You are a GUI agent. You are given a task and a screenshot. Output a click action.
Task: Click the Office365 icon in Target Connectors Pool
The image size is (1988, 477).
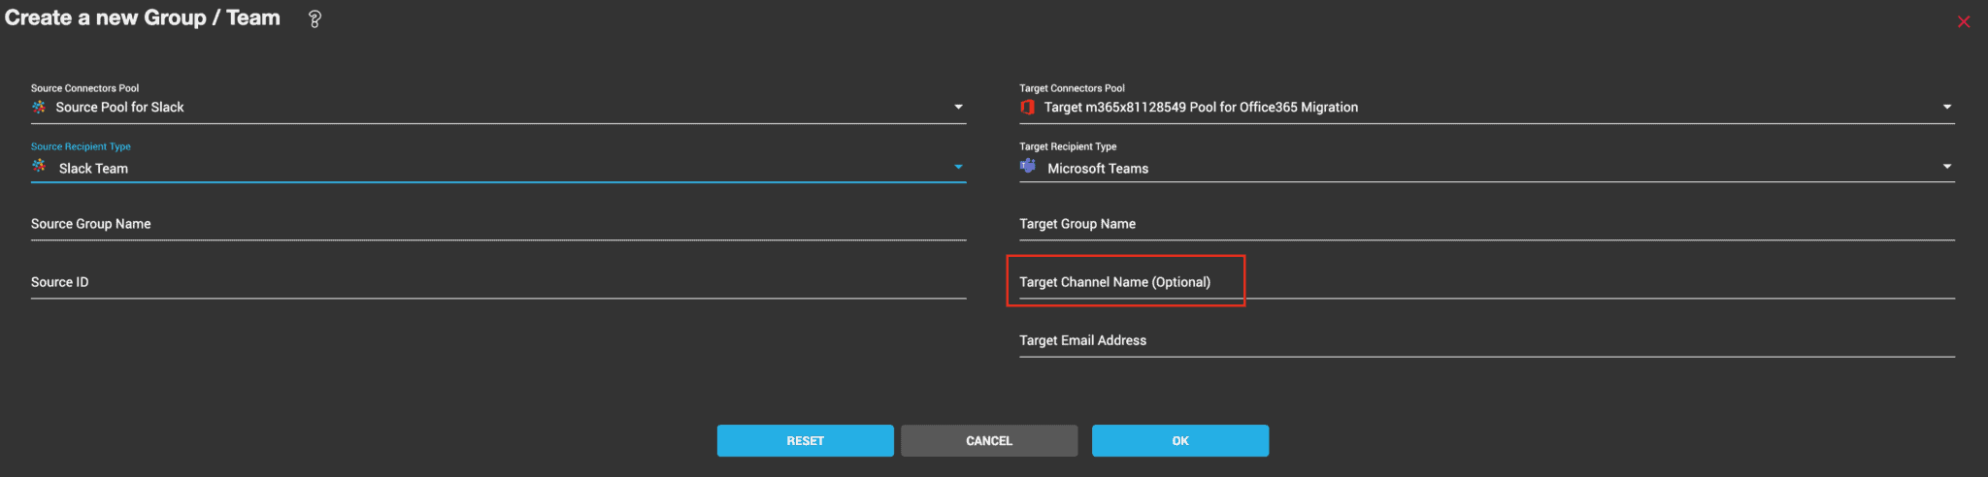tap(1027, 107)
